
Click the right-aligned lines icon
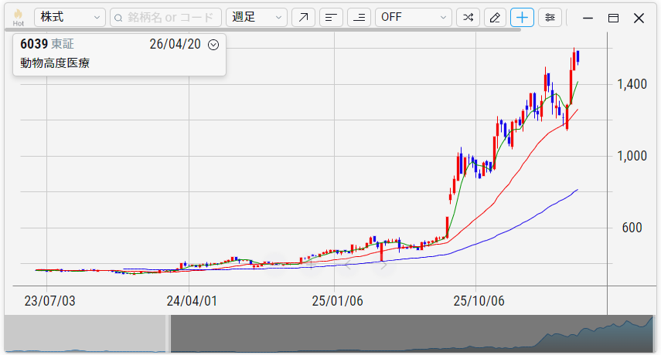[x=359, y=17]
